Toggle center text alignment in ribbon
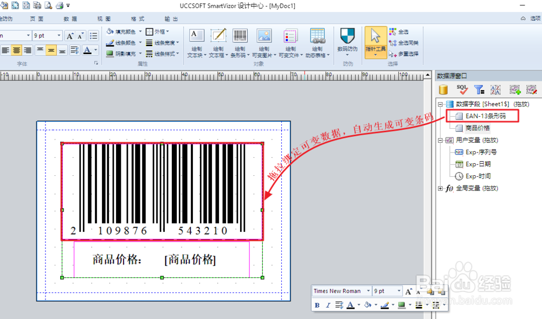The height and width of the screenshot is (319, 542). [x=16, y=50]
